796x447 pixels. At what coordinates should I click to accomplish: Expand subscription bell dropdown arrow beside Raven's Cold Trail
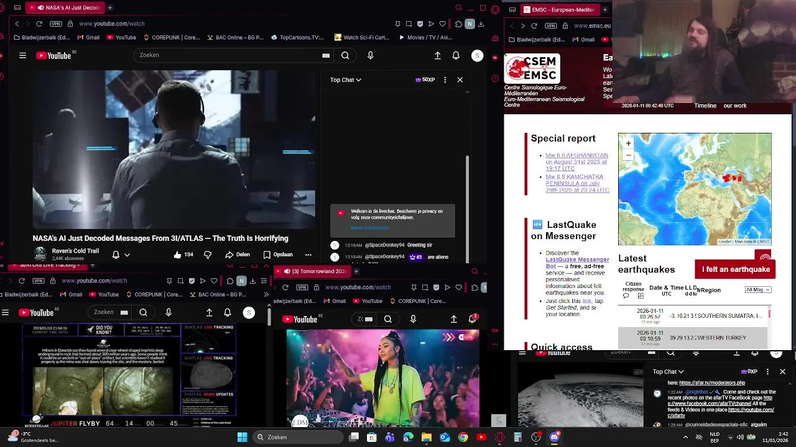click(127, 255)
